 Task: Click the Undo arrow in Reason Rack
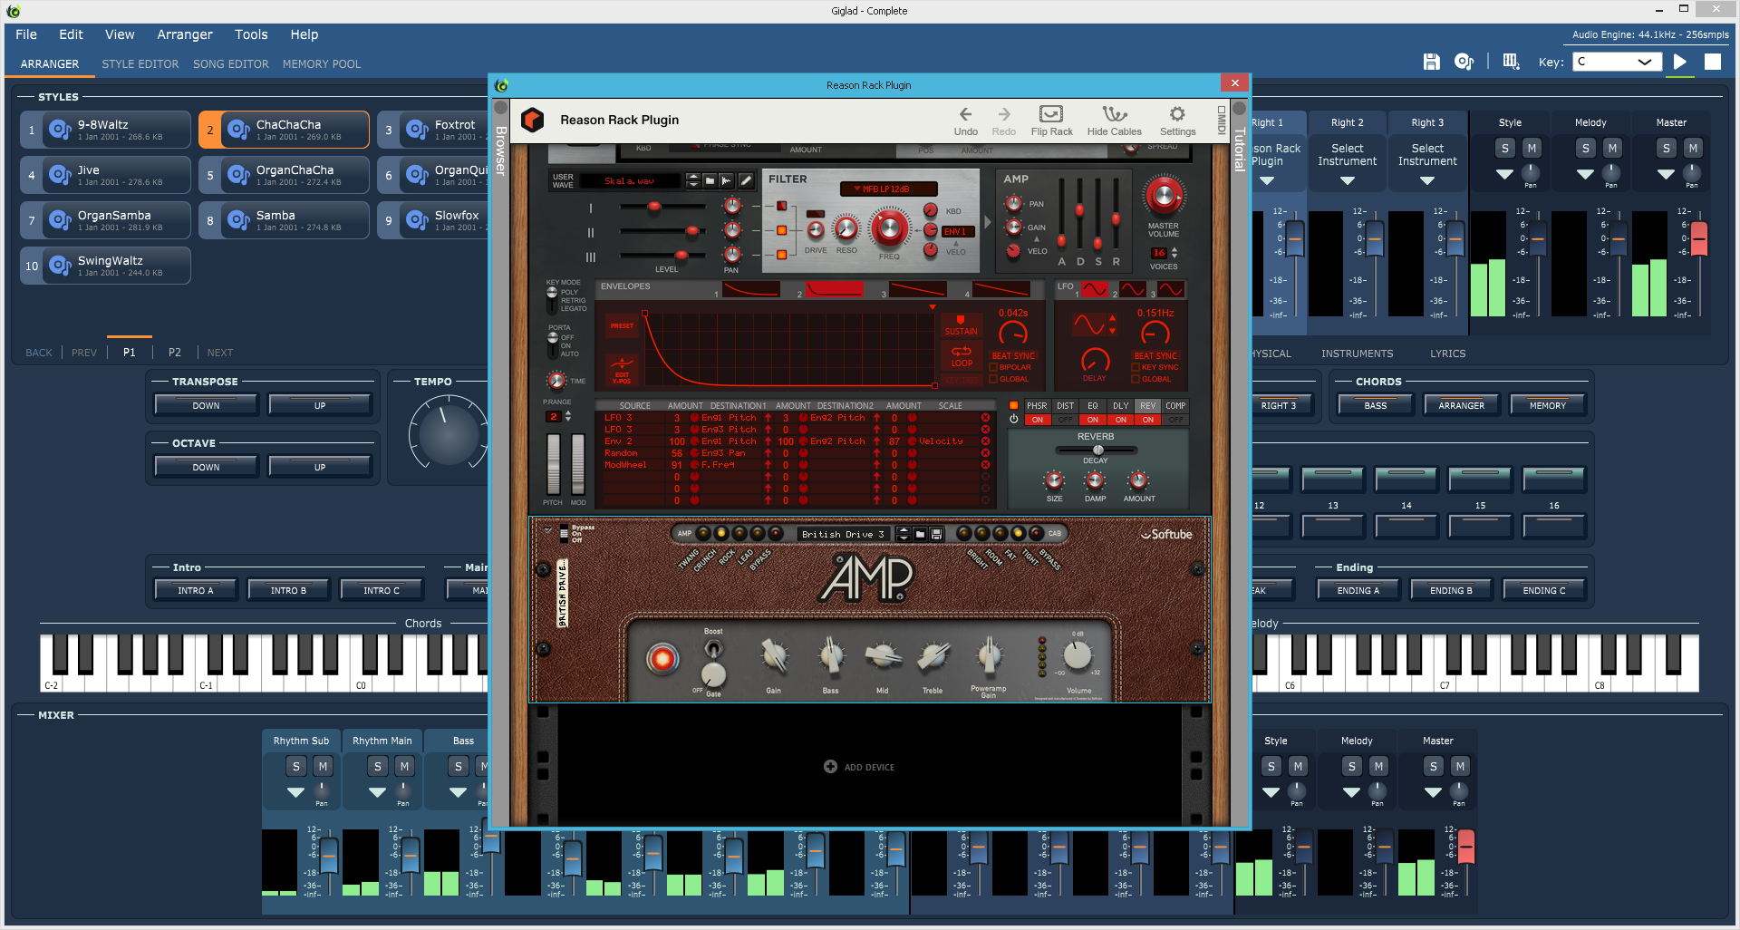click(x=965, y=114)
